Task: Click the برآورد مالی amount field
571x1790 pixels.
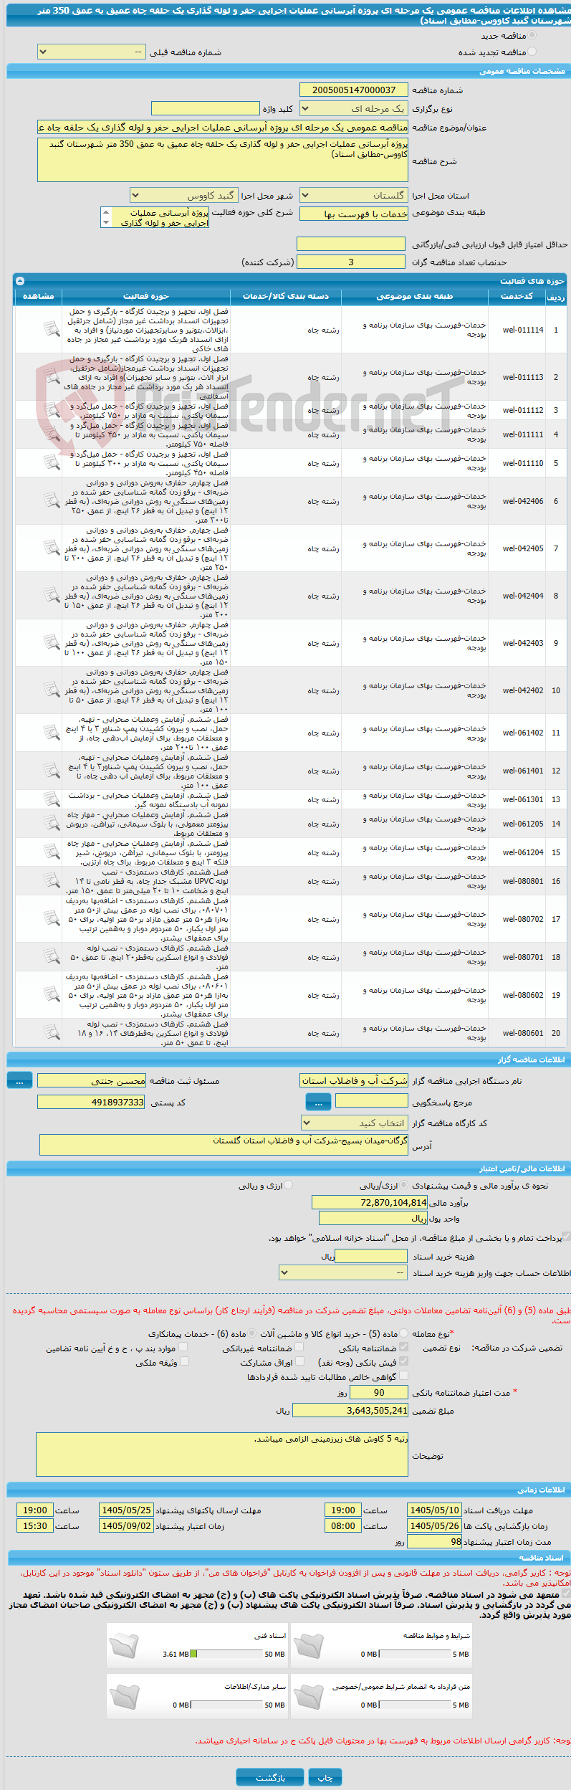Action: pos(370,1202)
